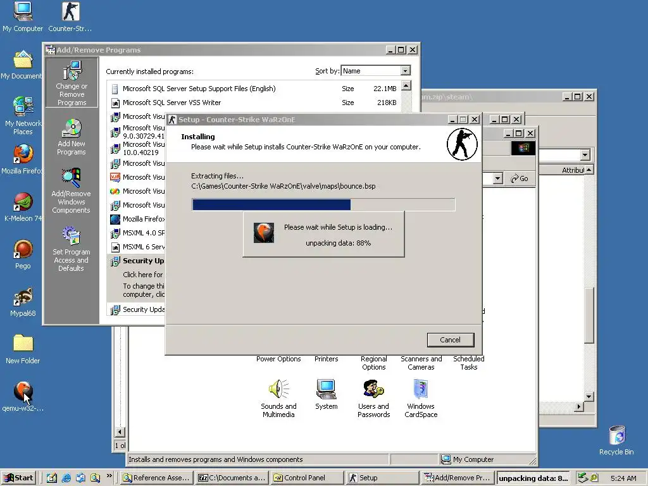The image size is (648, 486).
Task: Open My Computer desktop icon
Action: (23, 16)
